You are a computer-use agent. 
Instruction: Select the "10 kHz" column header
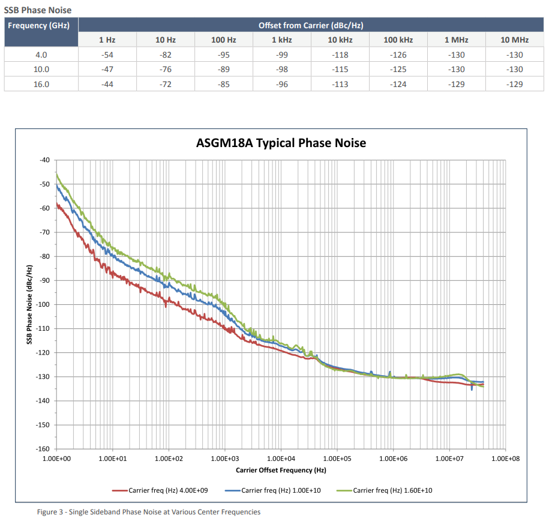tap(340, 40)
